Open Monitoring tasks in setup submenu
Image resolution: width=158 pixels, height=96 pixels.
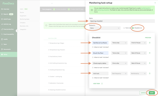point(24,19)
